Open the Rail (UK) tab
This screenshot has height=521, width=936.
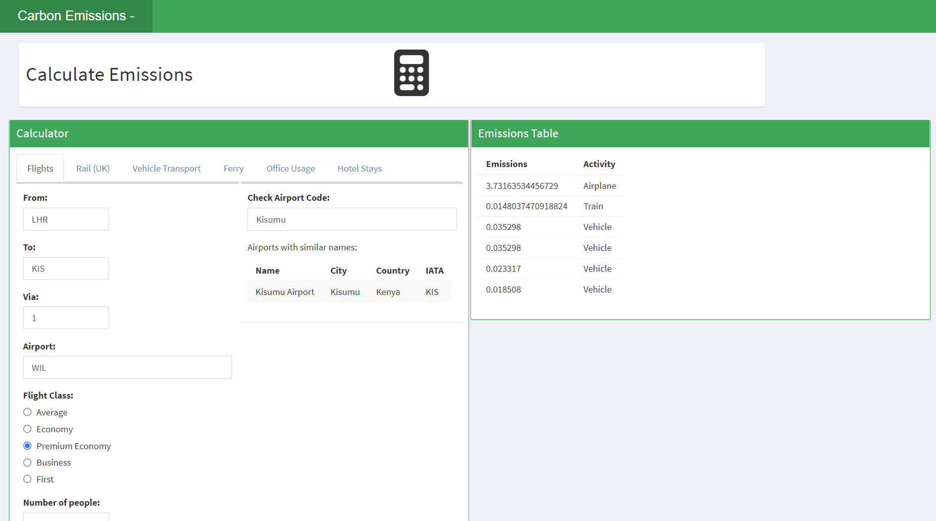click(93, 169)
